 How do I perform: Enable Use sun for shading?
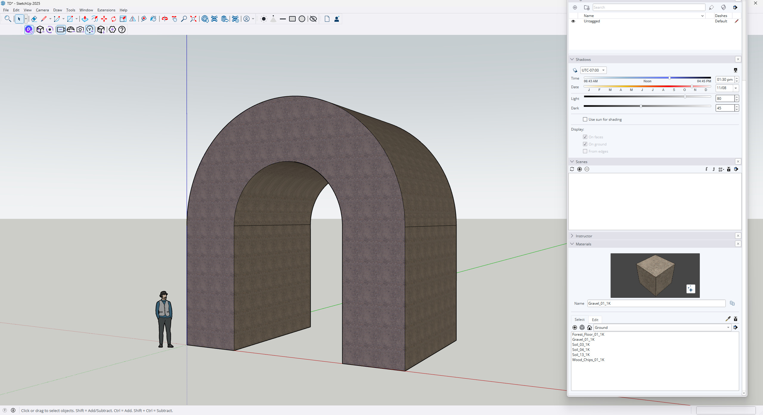[585, 120]
